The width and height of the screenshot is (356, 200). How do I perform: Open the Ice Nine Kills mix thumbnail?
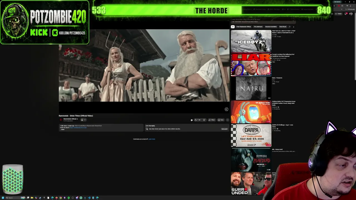tap(251, 159)
